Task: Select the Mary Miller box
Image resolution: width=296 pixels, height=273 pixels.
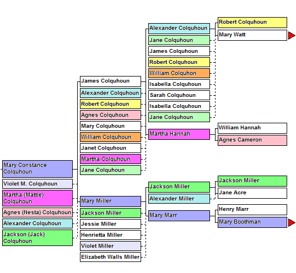Action: click(x=110, y=201)
